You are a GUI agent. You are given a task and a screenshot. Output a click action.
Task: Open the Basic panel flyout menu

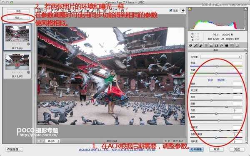245,50
